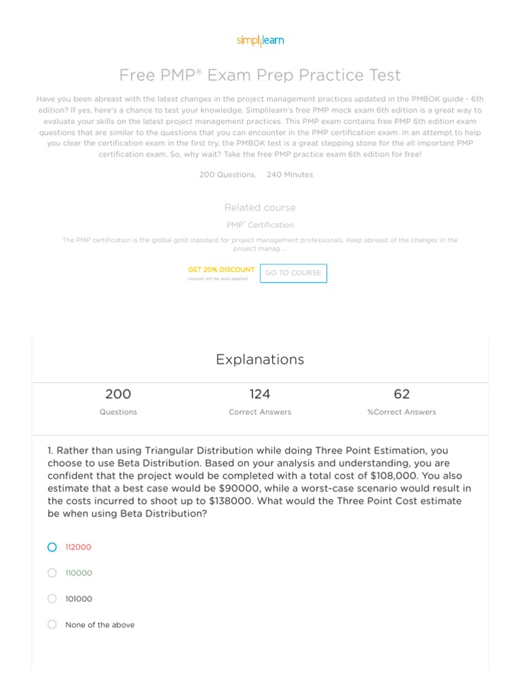The width and height of the screenshot is (520, 694).
Task: Click the Free PMP Exam Prep title
Action: [260, 75]
